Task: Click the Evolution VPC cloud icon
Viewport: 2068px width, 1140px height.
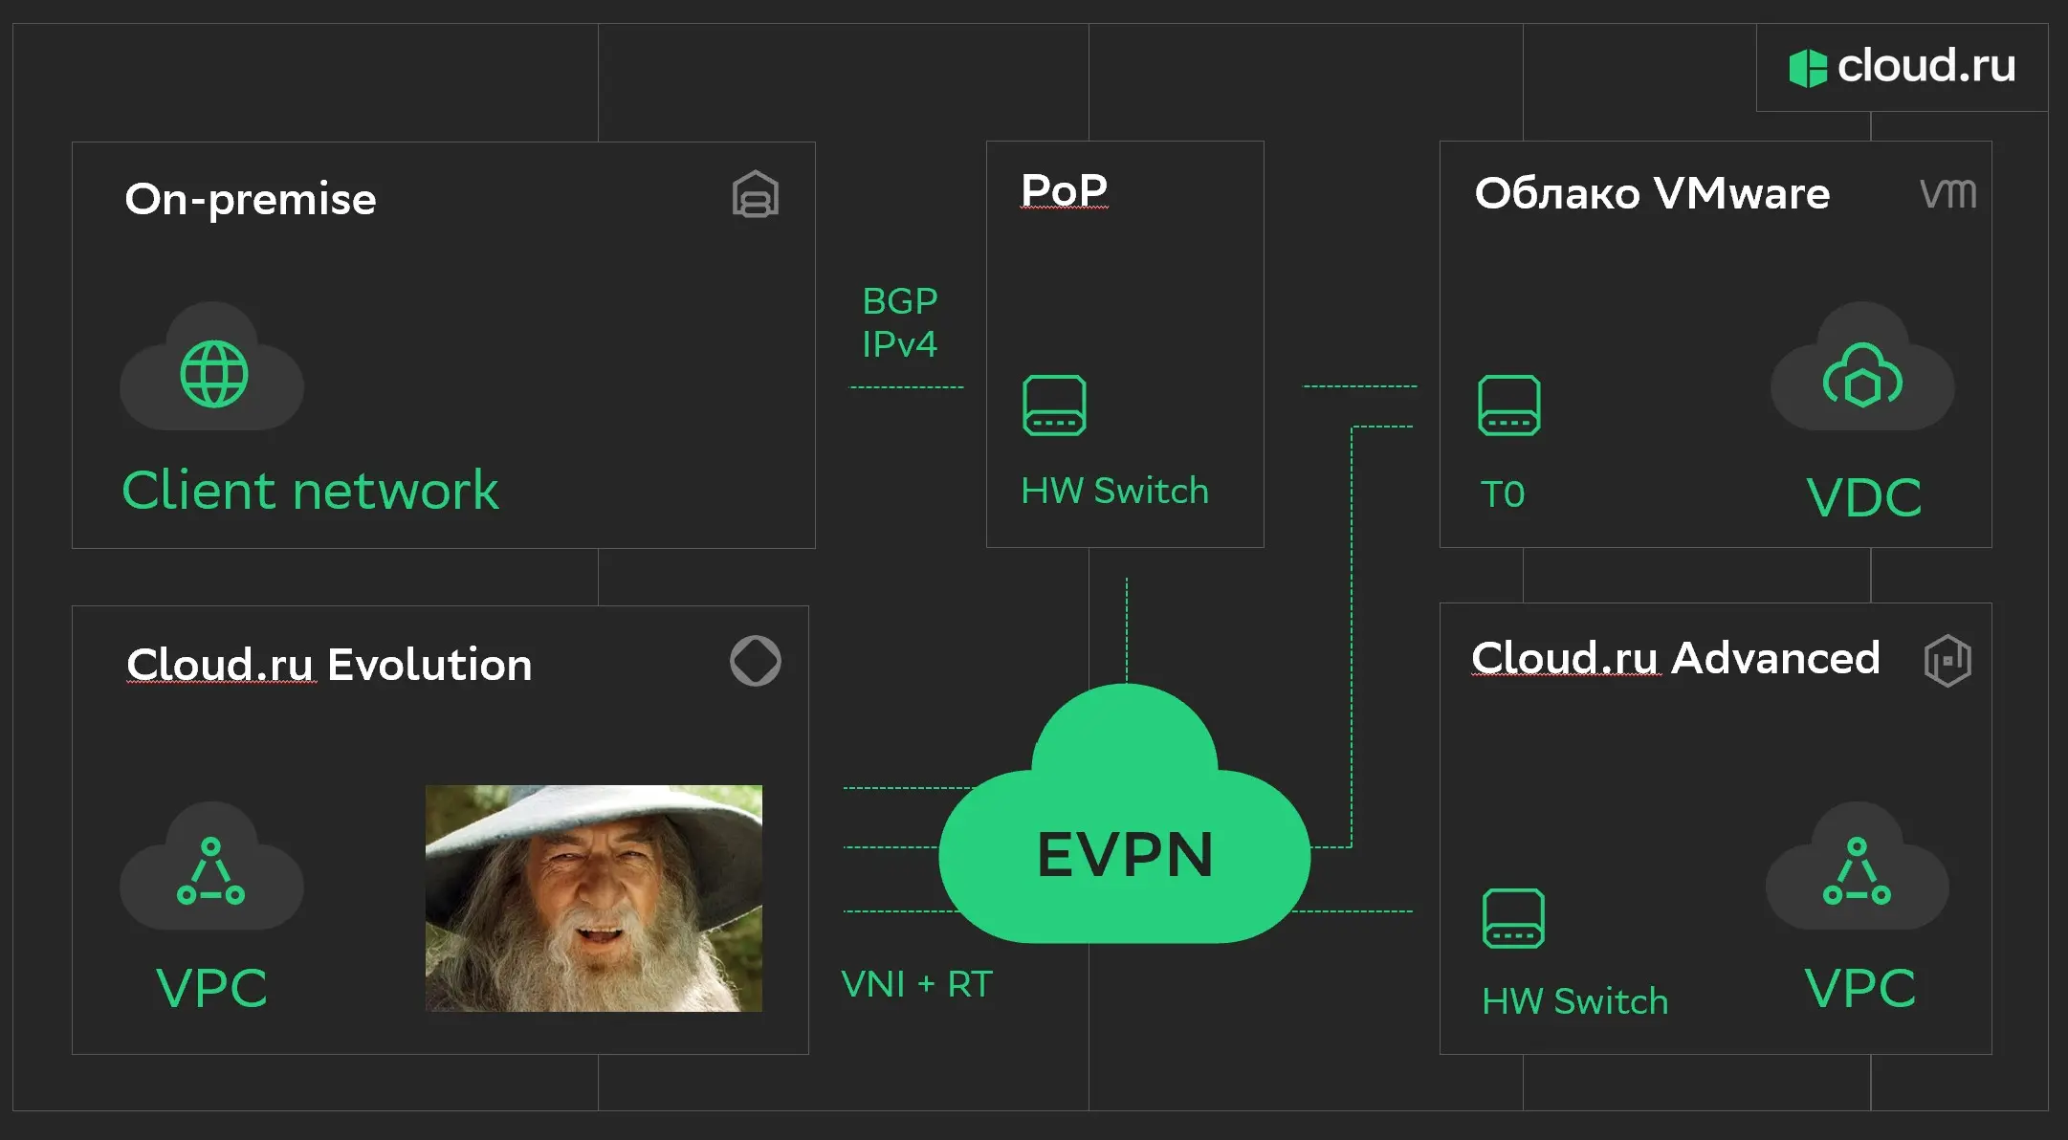Action: [212, 866]
